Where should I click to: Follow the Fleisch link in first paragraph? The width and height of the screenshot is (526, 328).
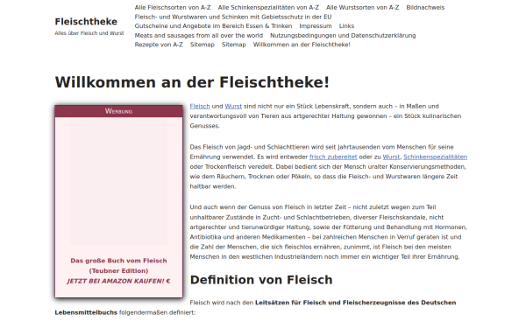pyautogui.click(x=200, y=106)
